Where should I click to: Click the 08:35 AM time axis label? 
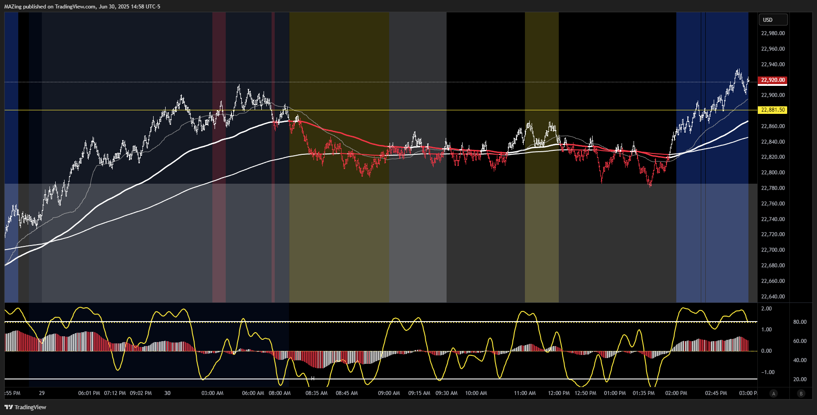pyautogui.click(x=317, y=393)
